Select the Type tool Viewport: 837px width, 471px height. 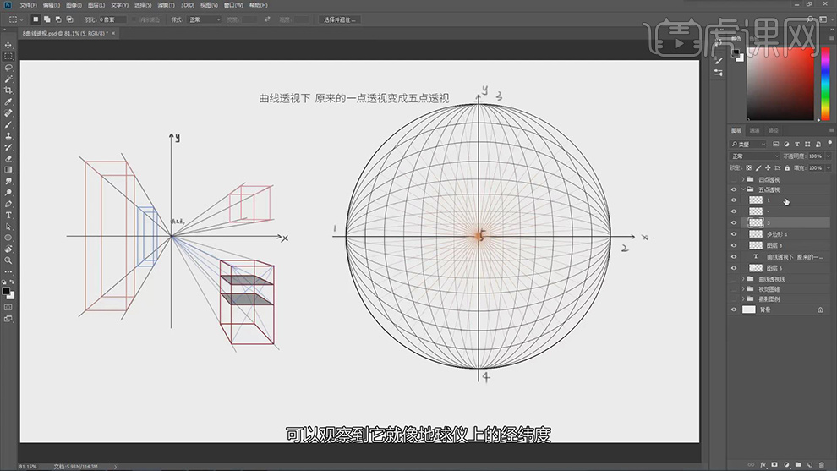pos(8,216)
